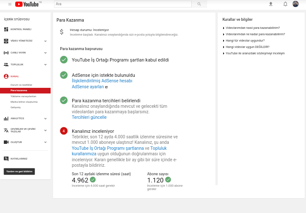The height and width of the screenshot is (213, 306).
Task: Select the Durum ve özellikler submenu
Action: tap(21, 85)
